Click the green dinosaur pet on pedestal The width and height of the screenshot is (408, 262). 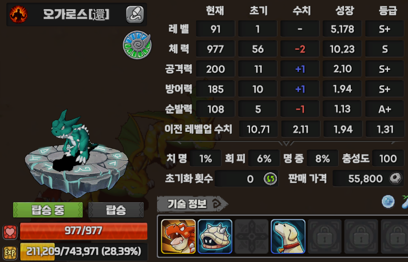click(72, 139)
